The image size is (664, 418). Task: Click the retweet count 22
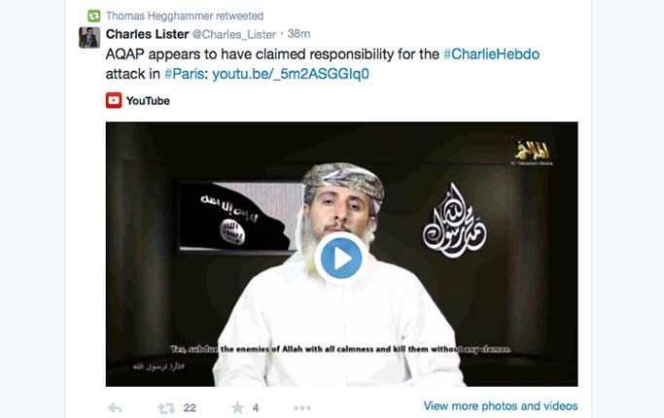click(x=190, y=408)
